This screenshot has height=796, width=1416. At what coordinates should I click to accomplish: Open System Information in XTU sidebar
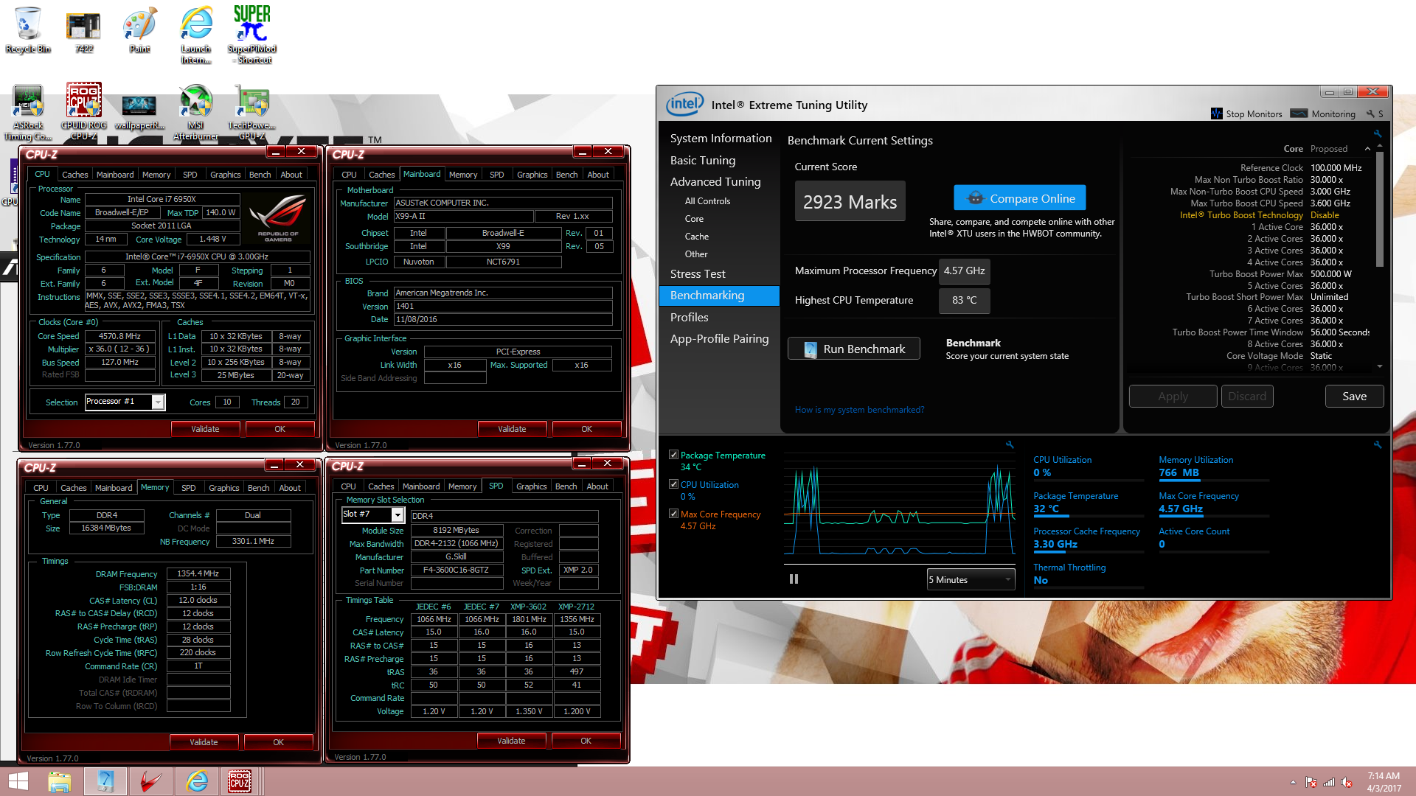721,138
